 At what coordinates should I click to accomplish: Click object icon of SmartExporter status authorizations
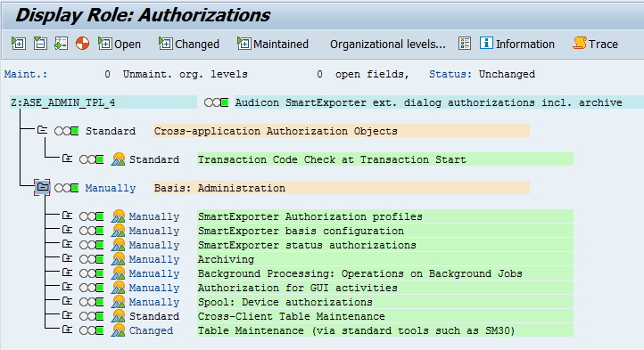pos(118,245)
